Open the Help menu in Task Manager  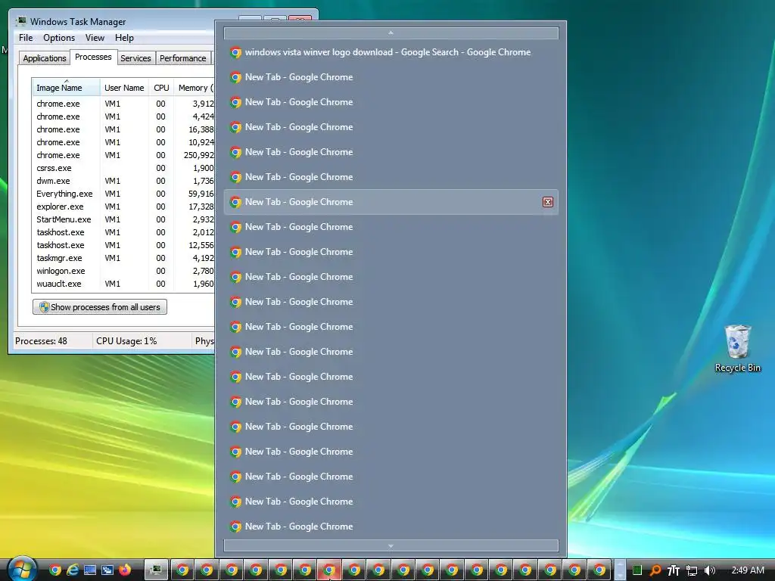[124, 38]
